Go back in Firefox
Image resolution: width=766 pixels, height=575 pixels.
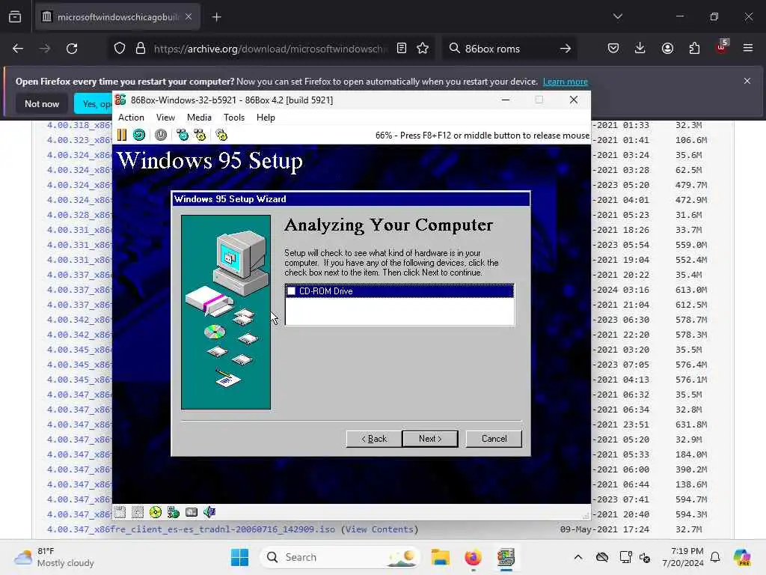pyautogui.click(x=18, y=49)
